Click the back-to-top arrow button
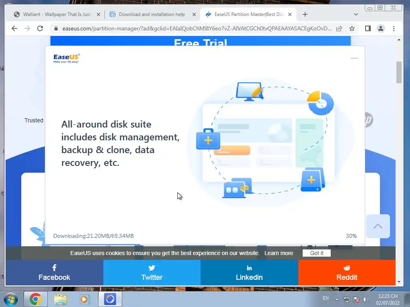The height and width of the screenshot is (307, 410). [378, 226]
